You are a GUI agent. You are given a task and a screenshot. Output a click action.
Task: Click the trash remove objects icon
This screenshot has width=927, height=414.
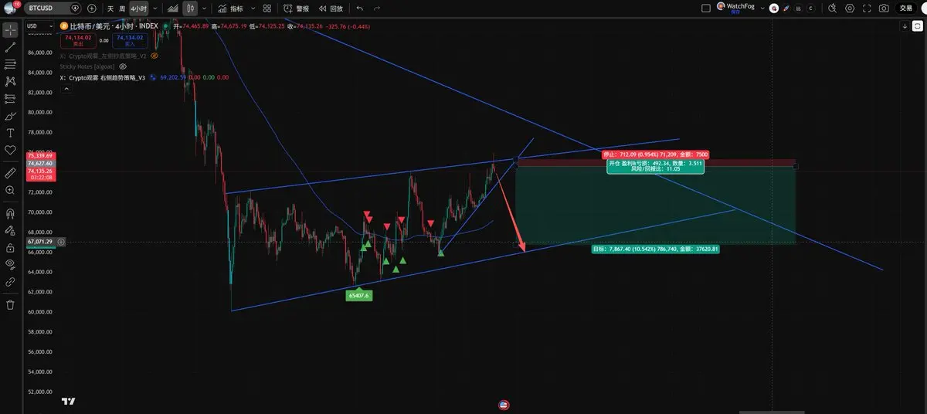[x=10, y=304]
